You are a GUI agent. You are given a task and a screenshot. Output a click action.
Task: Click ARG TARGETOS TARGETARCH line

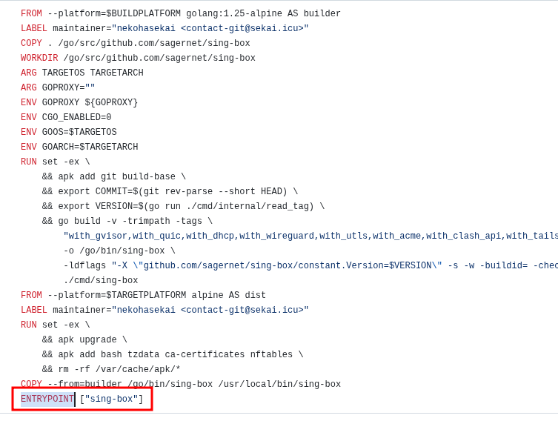tap(82, 73)
